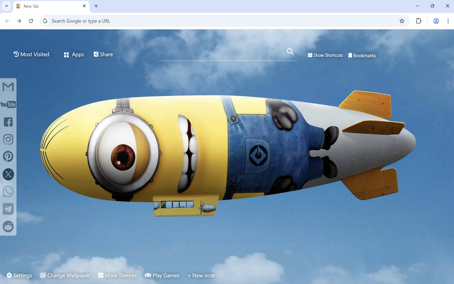Open Gmail from the sidebar
454x284 pixels.
(x=8, y=87)
